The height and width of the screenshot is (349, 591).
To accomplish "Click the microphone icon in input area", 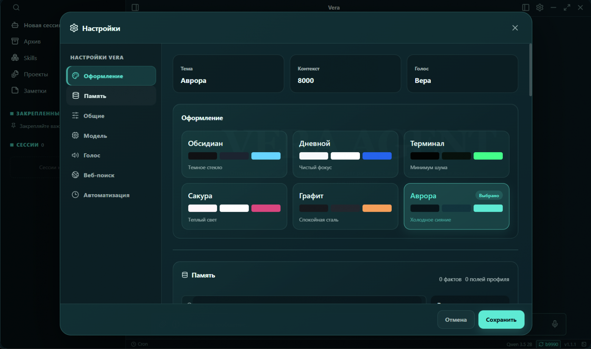I will [x=555, y=324].
